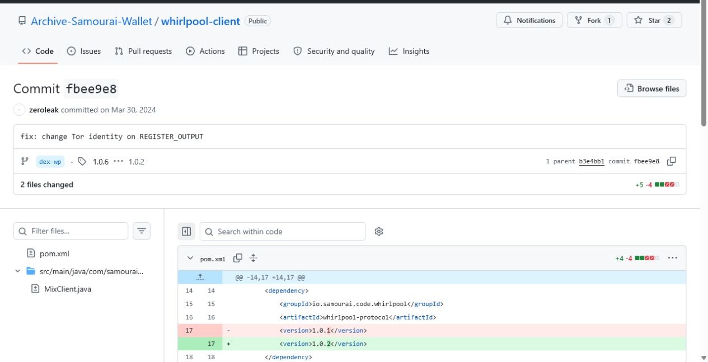
Task: Click the file diff icon next to pom.xml
Action: click(31, 253)
